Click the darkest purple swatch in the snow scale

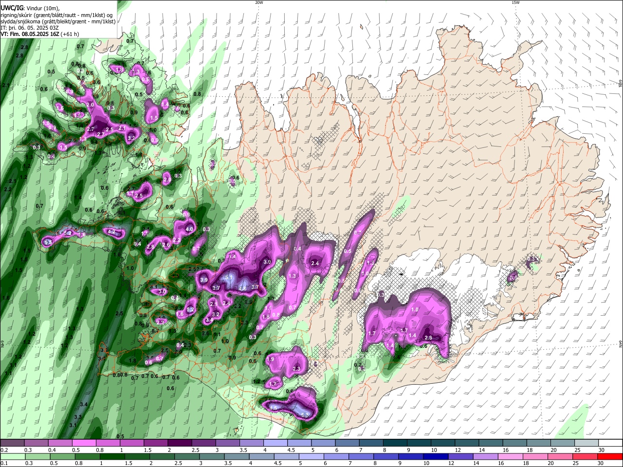179,443
